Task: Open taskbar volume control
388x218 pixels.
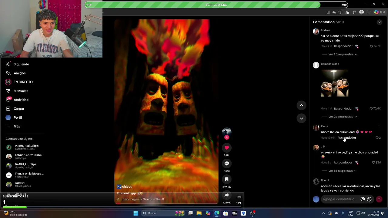Action: [x=363, y=213]
